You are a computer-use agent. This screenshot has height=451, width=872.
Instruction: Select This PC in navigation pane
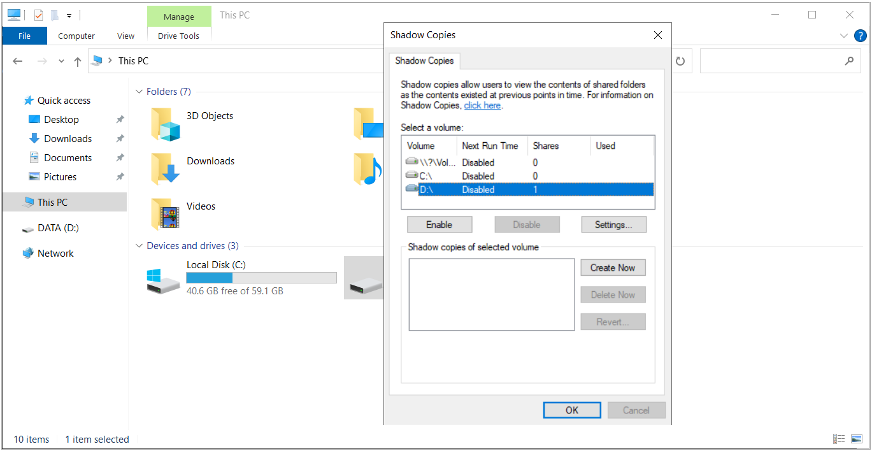click(64, 203)
